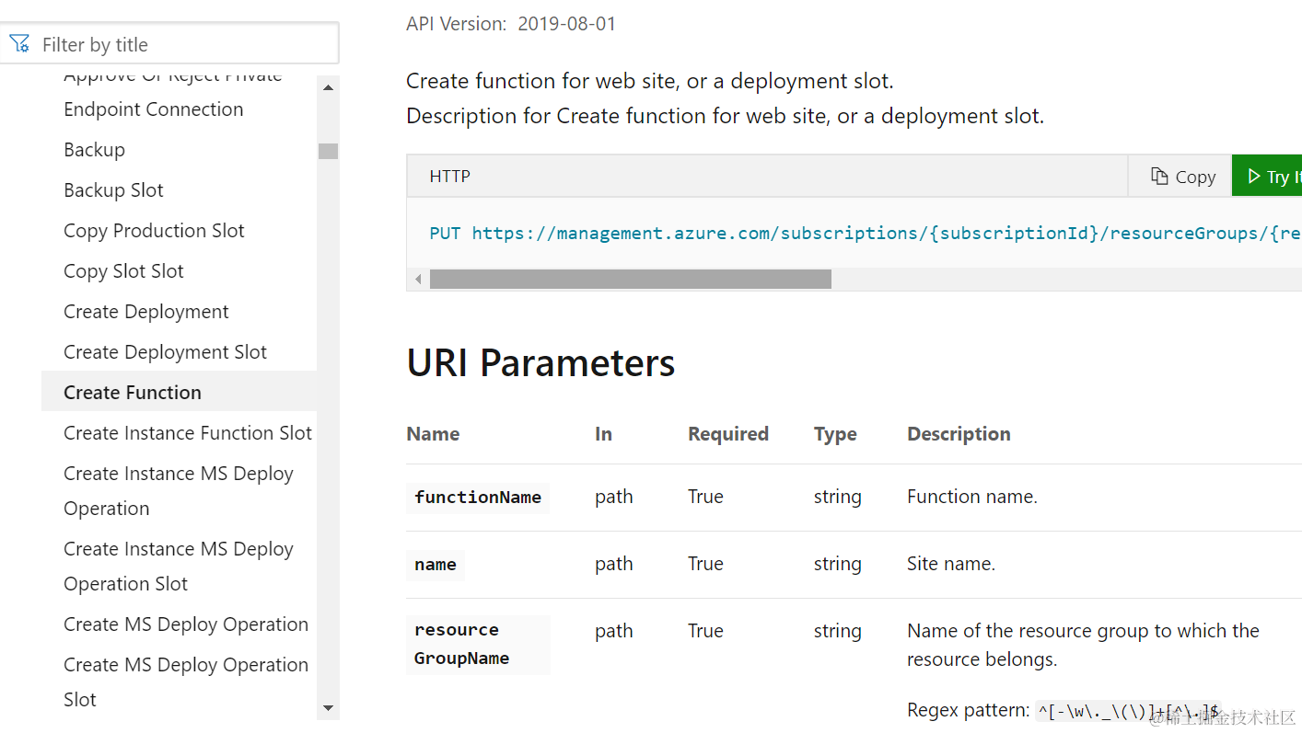Click the sidebar vertical scrollbar thumb

coord(328,152)
